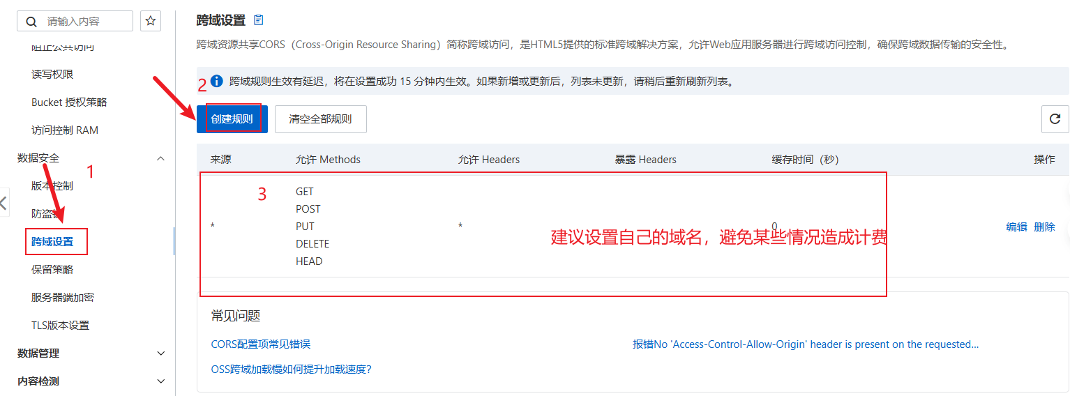Click the search magnifier icon
The width and height of the screenshot is (1070, 396).
coord(31,22)
